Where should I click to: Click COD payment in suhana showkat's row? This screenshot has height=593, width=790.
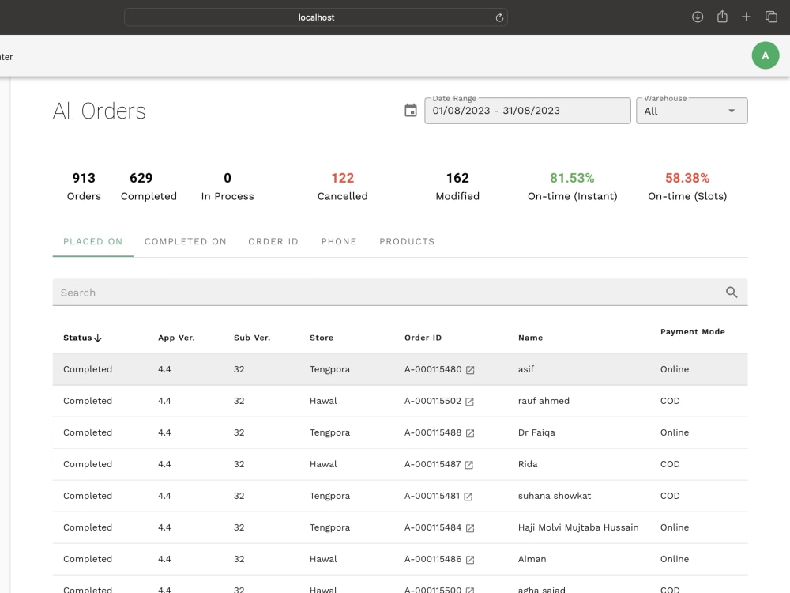(x=670, y=496)
